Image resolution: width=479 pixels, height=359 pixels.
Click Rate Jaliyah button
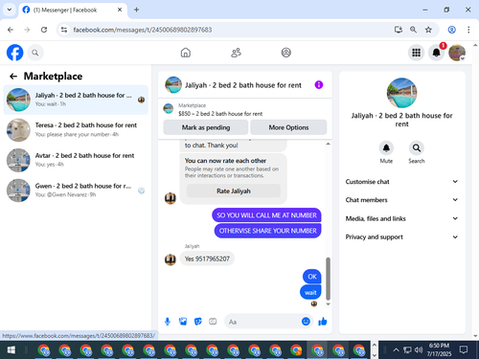(x=234, y=191)
